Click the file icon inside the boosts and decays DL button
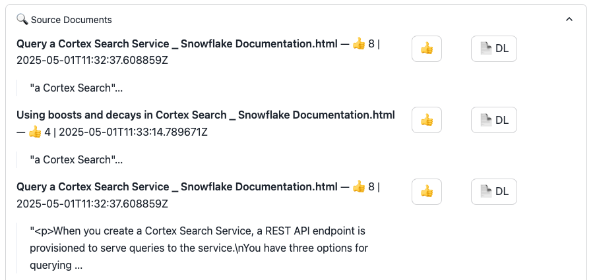595x280 pixels. click(485, 120)
